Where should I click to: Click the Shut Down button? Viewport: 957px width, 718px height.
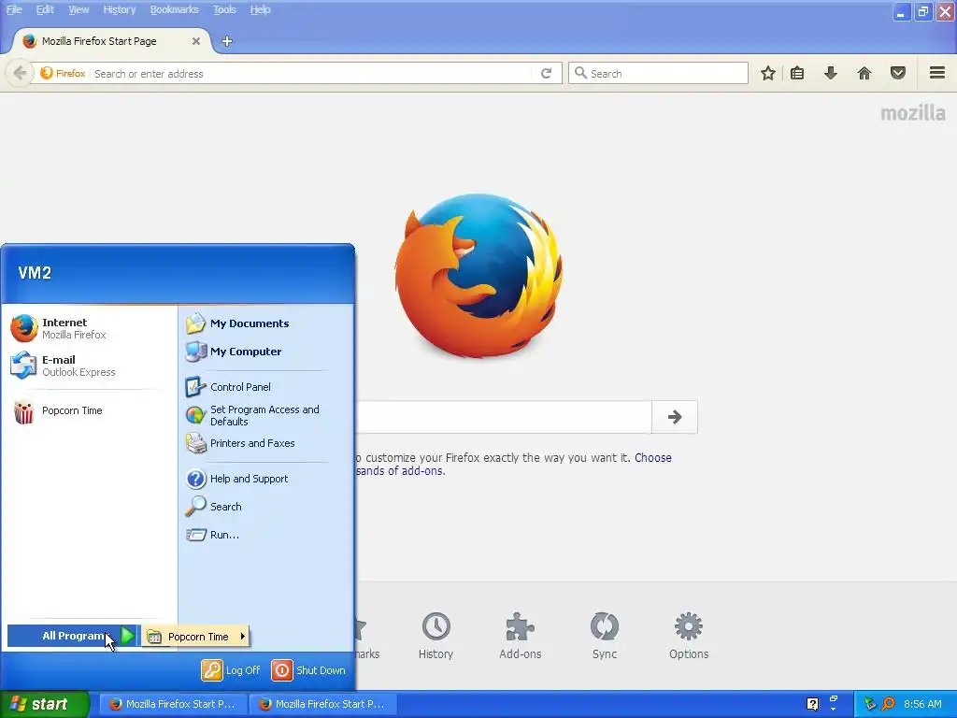308,670
